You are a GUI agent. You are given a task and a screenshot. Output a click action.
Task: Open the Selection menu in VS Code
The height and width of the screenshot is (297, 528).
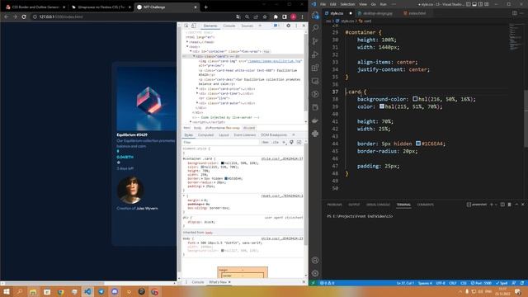pyautogui.click(x=347, y=4)
